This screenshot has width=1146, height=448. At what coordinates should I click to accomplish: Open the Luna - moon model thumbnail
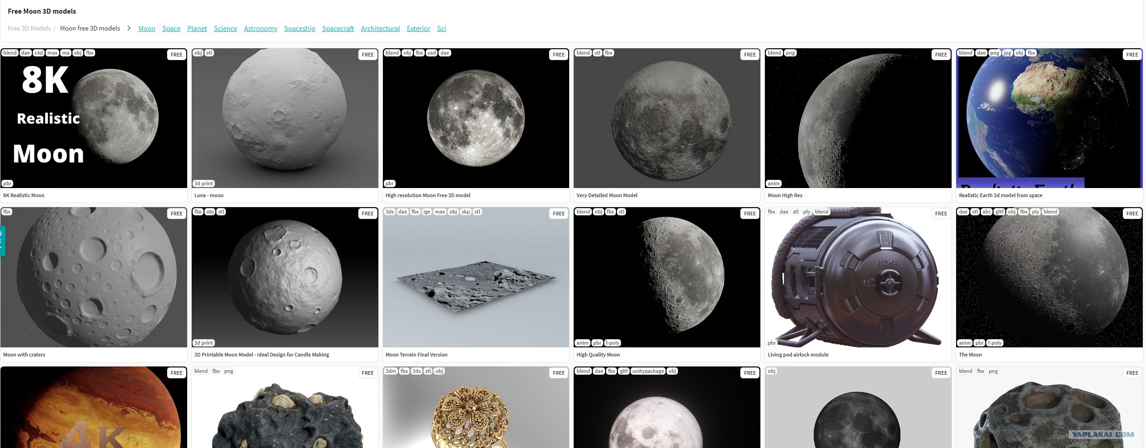(285, 118)
